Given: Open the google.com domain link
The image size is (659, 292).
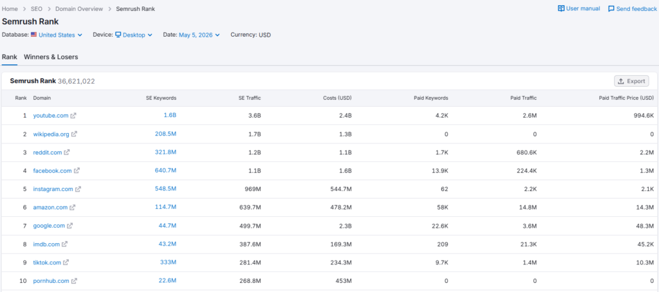Looking at the screenshot, I should click(x=49, y=226).
